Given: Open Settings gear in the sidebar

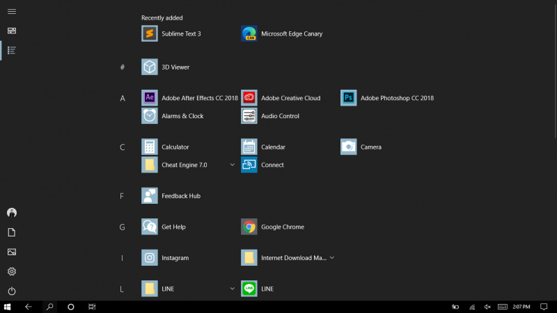Looking at the screenshot, I should [x=12, y=271].
